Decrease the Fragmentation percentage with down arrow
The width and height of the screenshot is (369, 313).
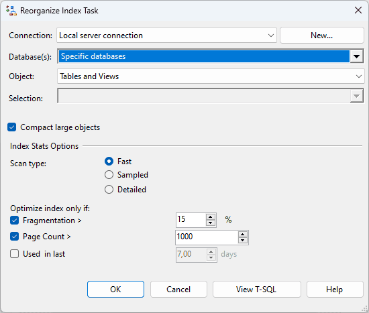point(211,223)
